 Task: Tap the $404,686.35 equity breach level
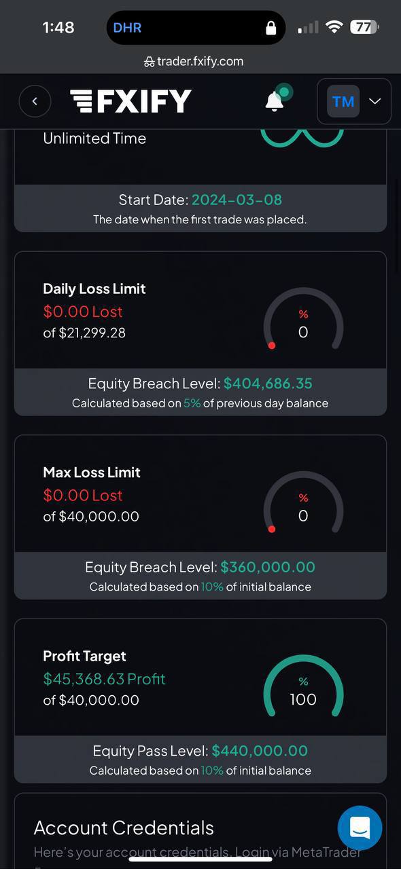point(268,384)
